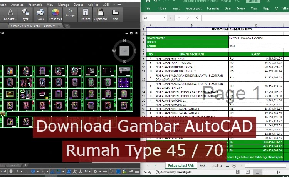Open the Block panel in AutoCAD
Image resolution: width=289 pixels, height=177 pixels.
(40, 14)
